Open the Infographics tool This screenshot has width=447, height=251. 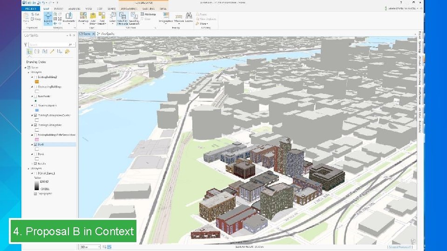click(x=166, y=18)
